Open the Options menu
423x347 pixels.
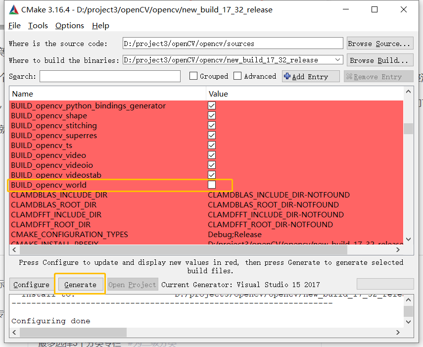(x=69, y=25)
